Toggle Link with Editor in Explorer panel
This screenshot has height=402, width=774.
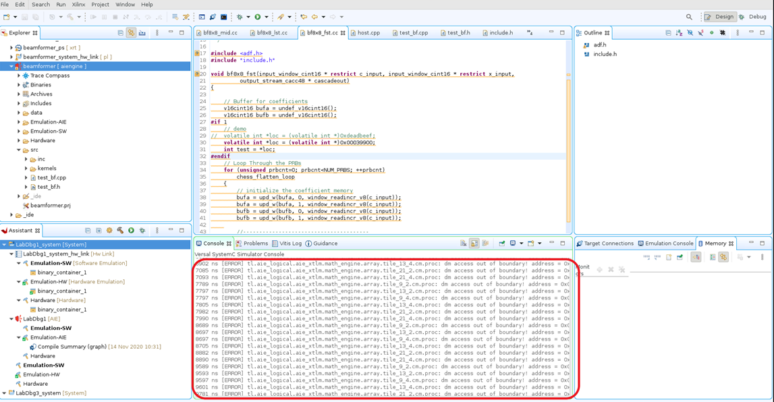(x=131, y=32)
